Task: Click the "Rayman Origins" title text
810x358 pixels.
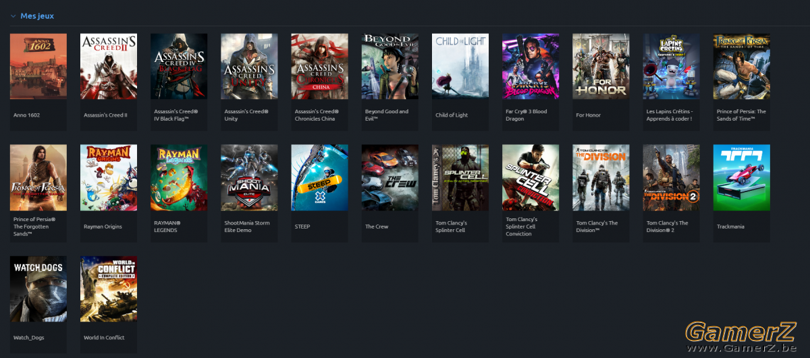Action: point(103,227)
